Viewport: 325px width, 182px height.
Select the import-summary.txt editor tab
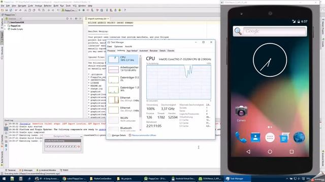pyautogui.click(x=96, y=19)
